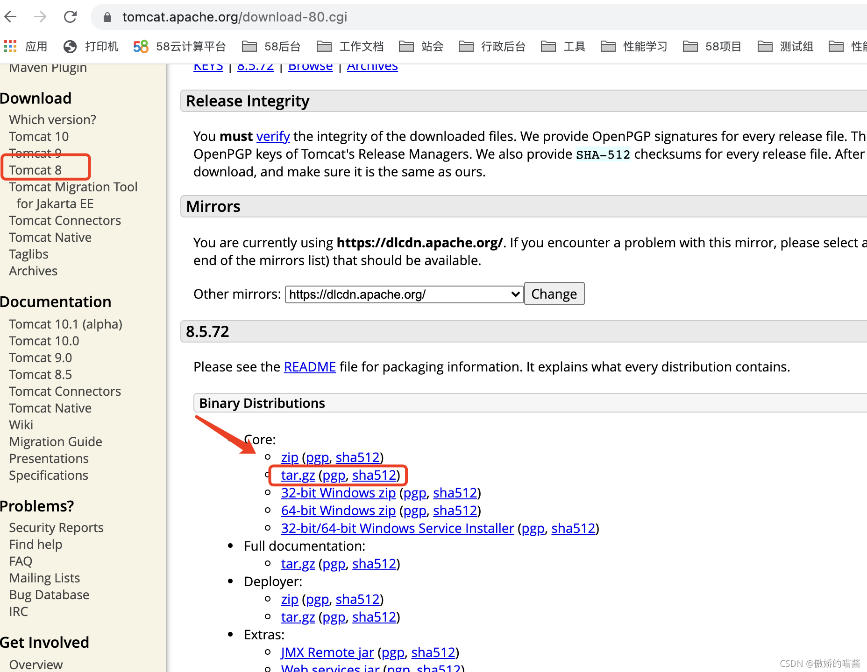Click the KEYS link

pyautogui.click(x=208, y=67)
